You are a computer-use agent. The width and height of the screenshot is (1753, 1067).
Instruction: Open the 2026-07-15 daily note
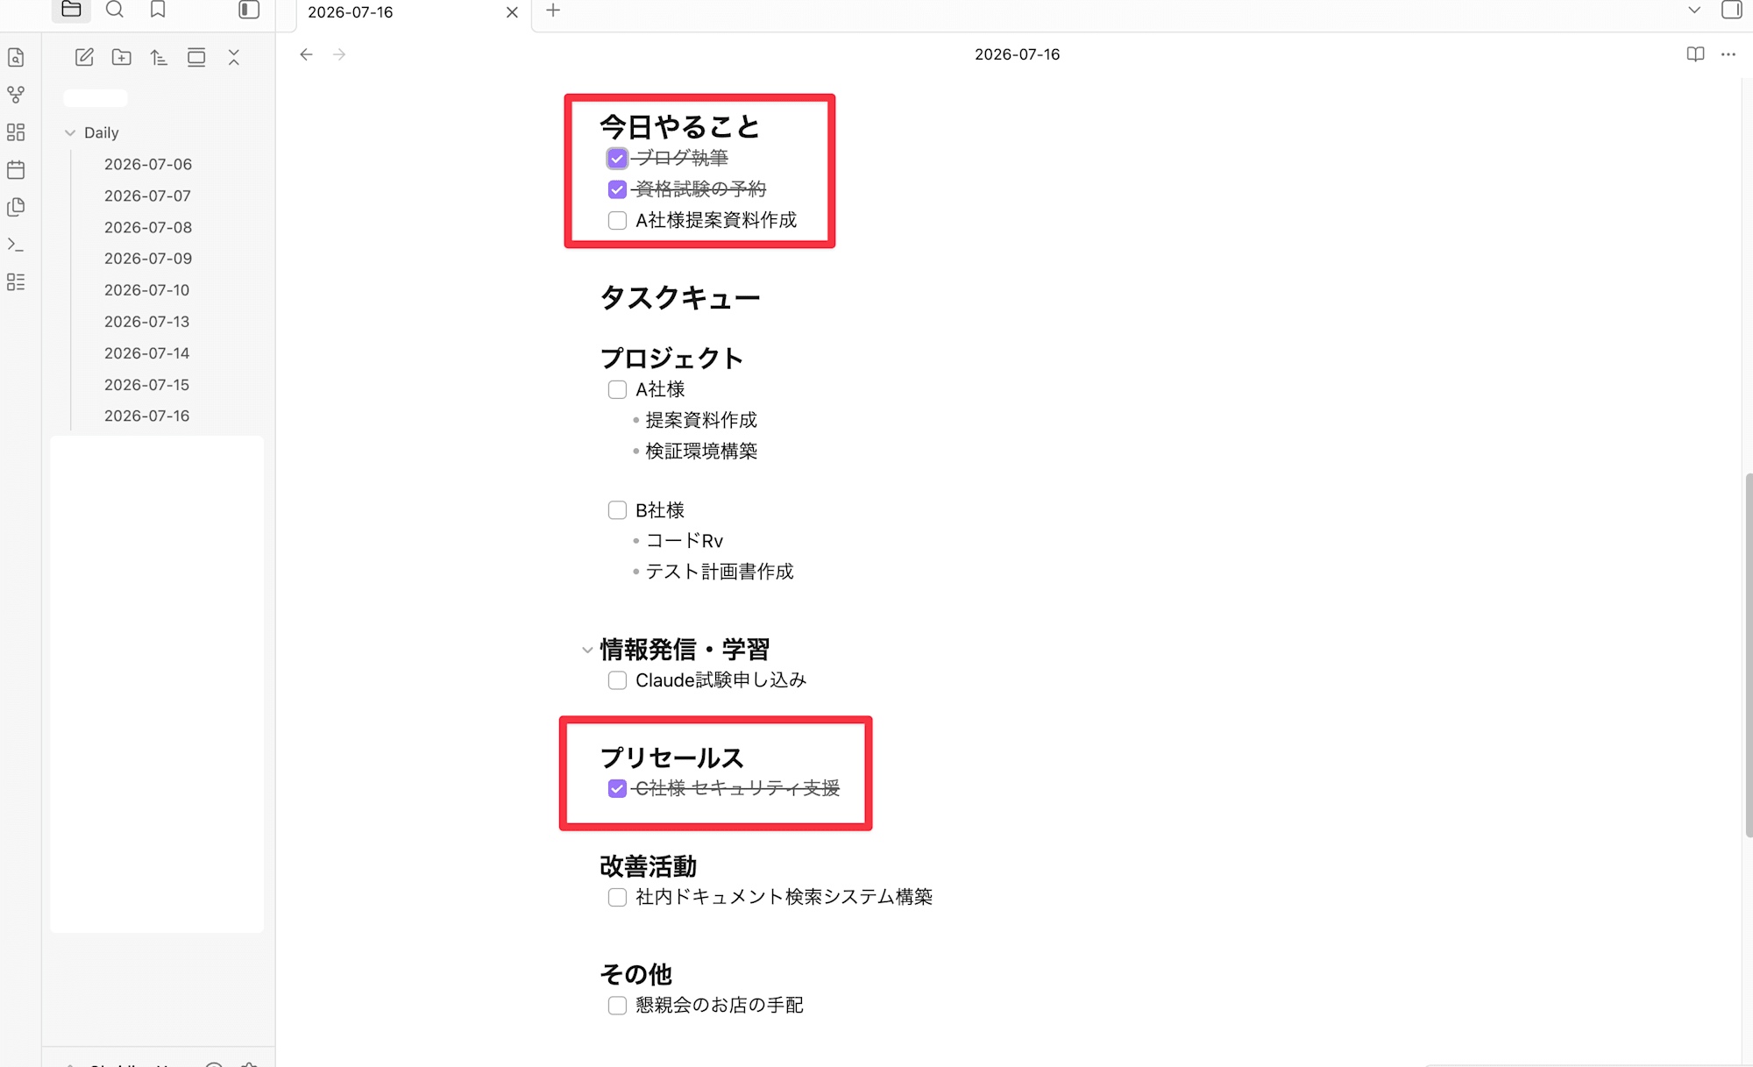146,385
